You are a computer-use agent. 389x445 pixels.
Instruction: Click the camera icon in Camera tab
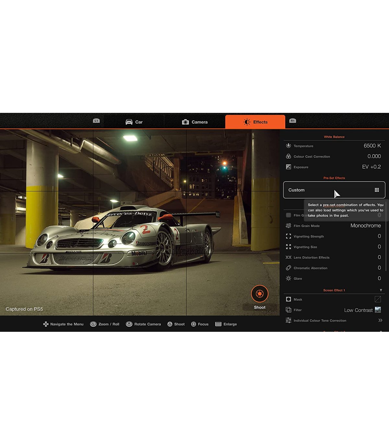[x=185, y=122]
